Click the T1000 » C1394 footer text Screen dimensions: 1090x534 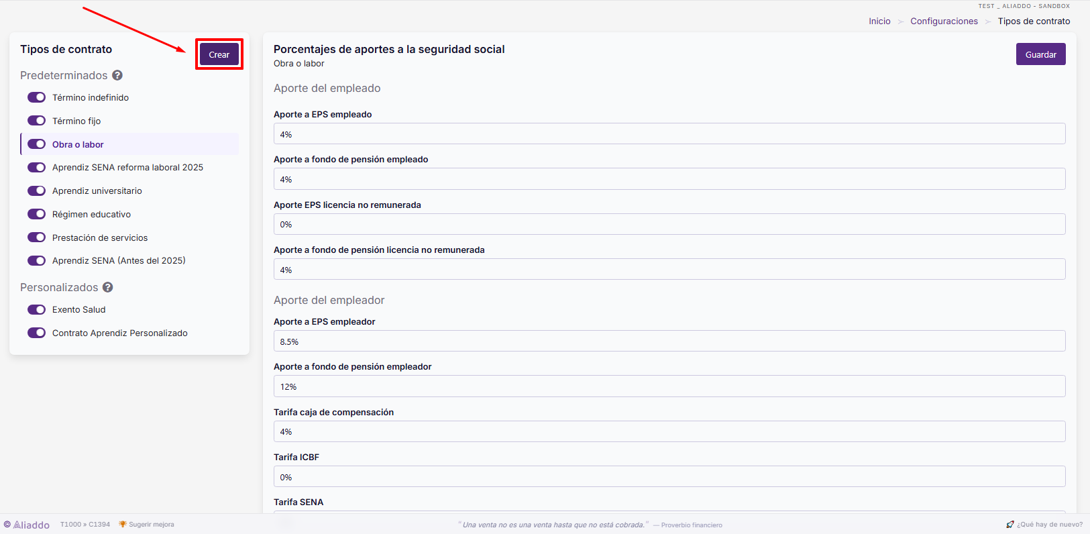pos(85,525)
